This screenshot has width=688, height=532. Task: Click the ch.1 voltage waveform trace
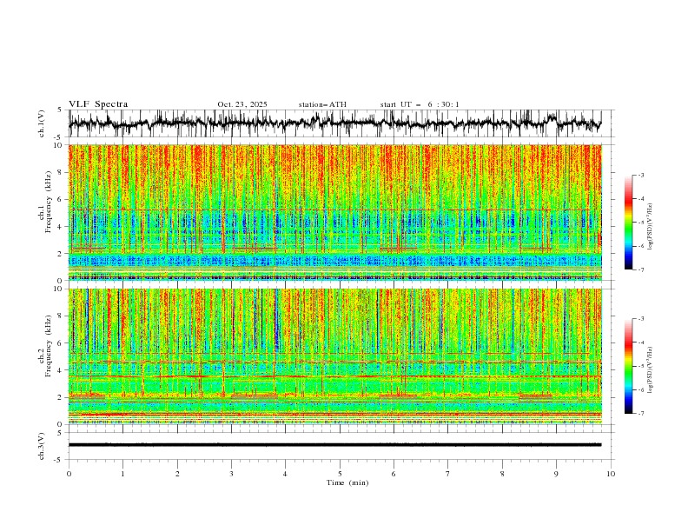[334, 123]
